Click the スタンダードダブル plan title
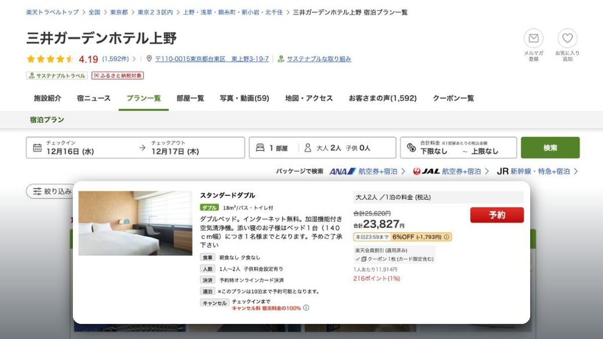This screenshot has width=603, height=339. (228, 195)
